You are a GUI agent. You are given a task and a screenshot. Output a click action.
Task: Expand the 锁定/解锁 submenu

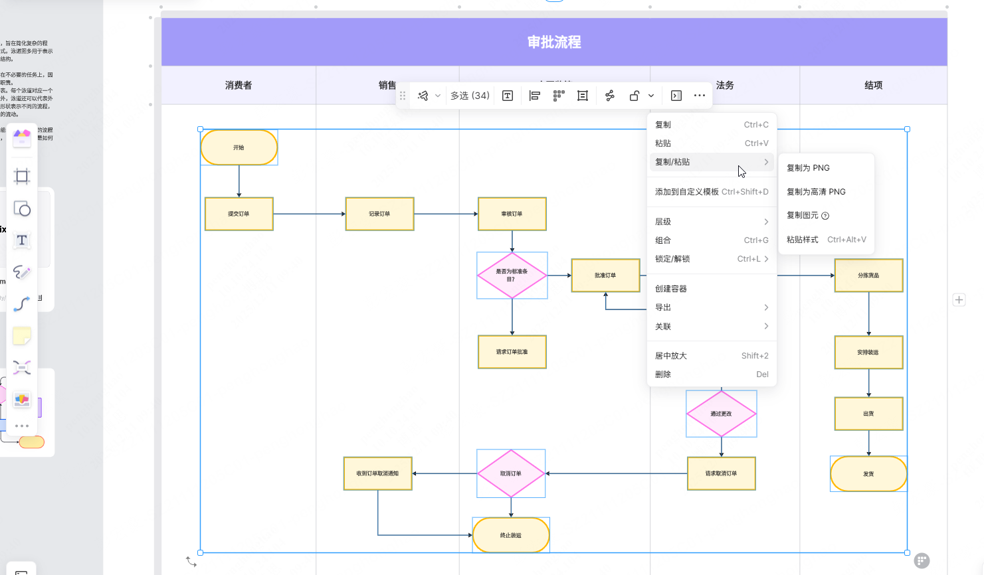712,259
